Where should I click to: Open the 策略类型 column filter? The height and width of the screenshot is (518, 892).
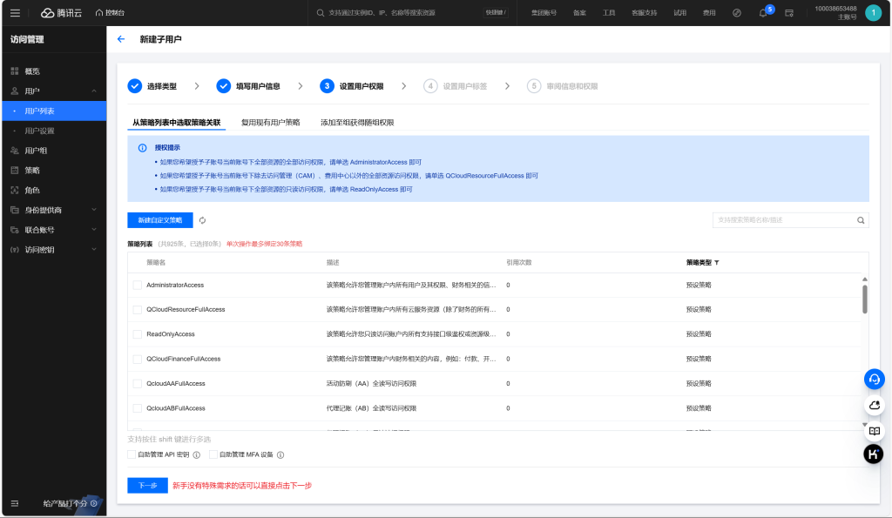tap(717, 262)
